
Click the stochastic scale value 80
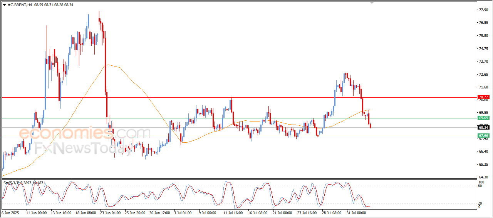click(x=480, y=186)
